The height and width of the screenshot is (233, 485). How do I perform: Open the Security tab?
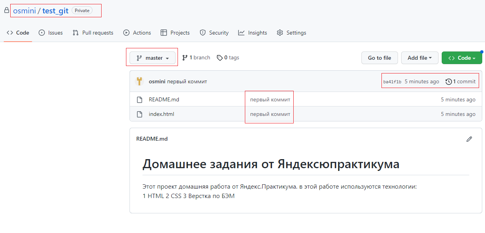click(x=214, y=33)
